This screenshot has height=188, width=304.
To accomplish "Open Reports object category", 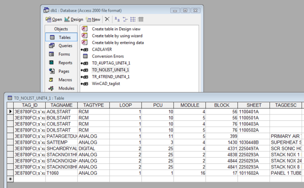I will 61,63.
